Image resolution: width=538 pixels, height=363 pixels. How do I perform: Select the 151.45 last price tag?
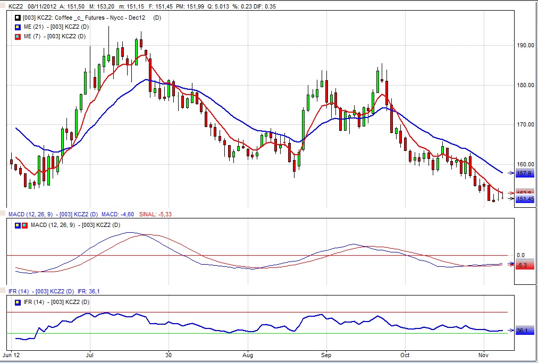click(525, 199)
